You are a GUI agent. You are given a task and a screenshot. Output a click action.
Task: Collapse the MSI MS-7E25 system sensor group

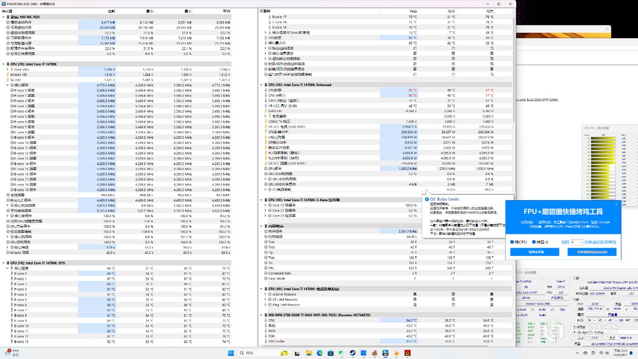click(3, 17)
